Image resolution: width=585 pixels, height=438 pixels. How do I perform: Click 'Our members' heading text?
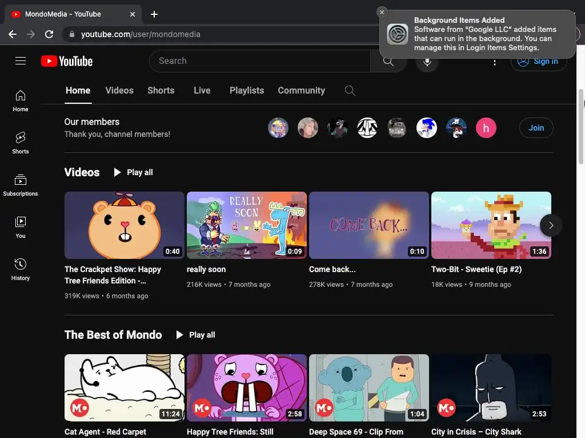coord(92,122)
